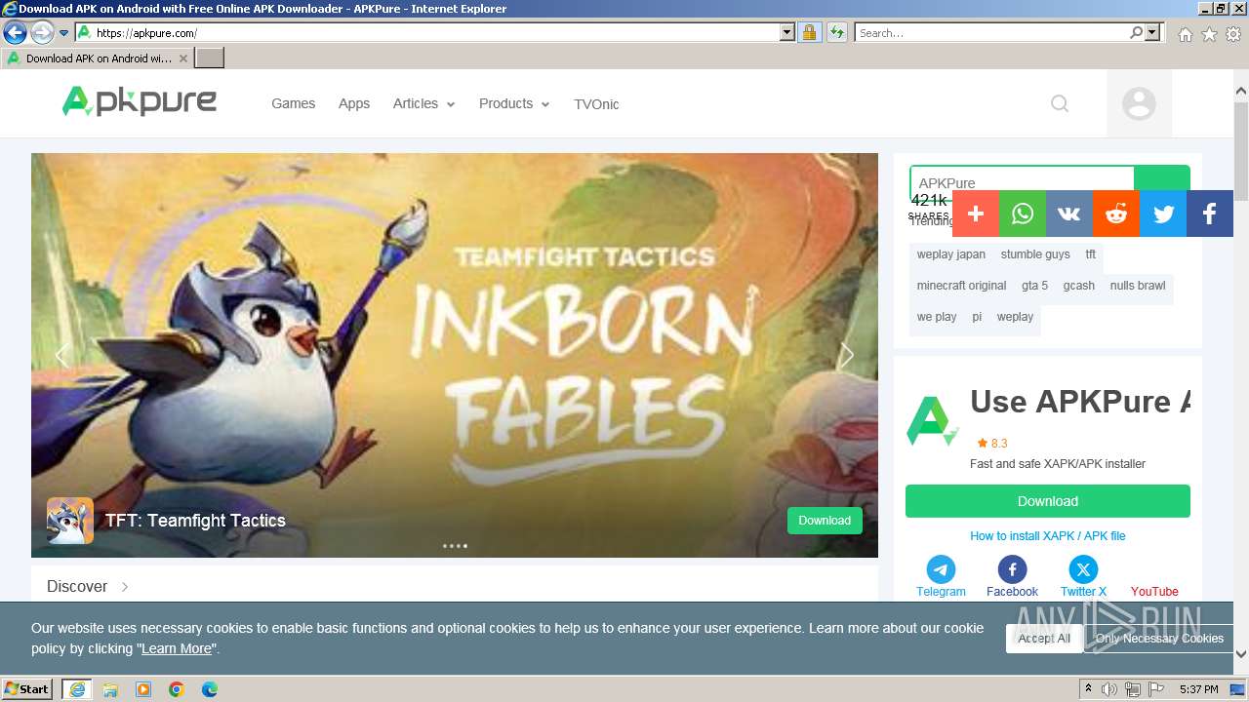Select the nulls brawl trending tag

1138,286
